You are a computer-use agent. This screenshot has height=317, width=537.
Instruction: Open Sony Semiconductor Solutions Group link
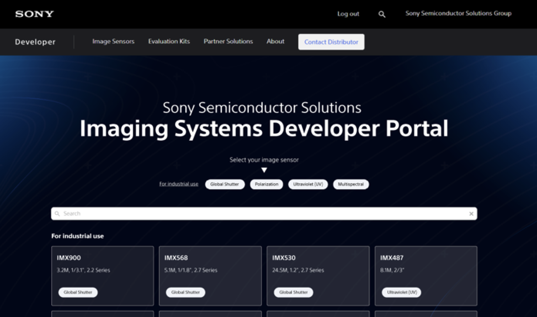458,13
